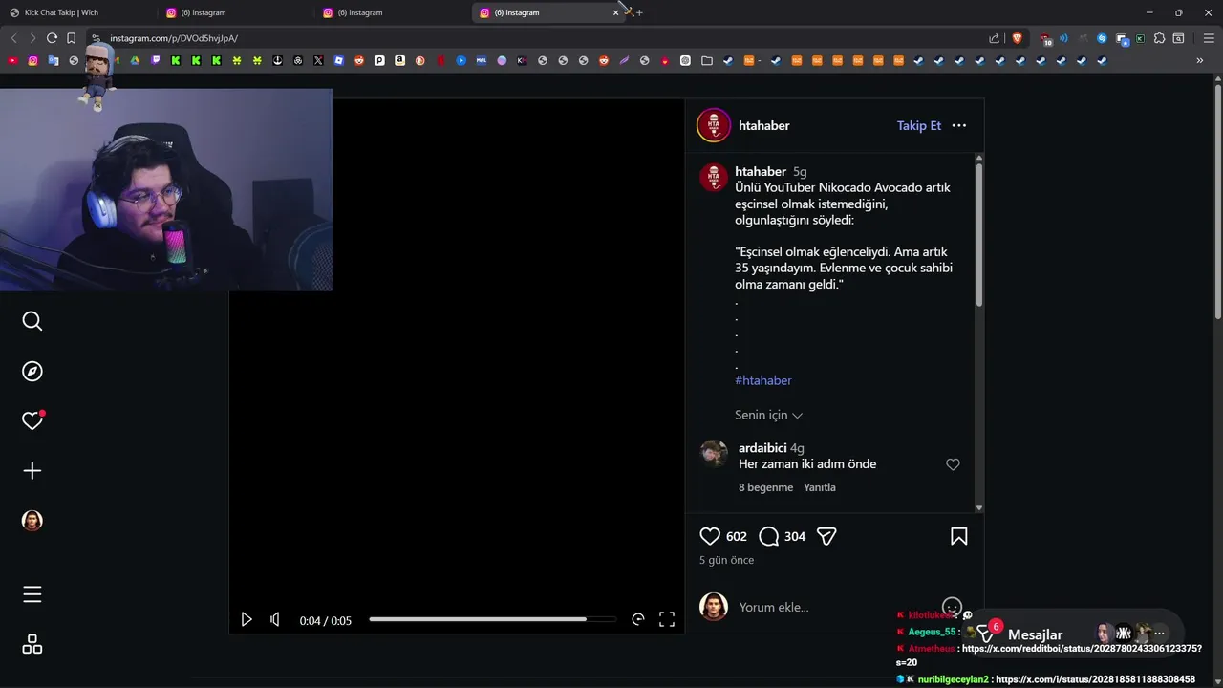Screen dimensions: 1223x688
Task: Open Instagram bookmark in bookmarks bar
Action: point(32,60)
